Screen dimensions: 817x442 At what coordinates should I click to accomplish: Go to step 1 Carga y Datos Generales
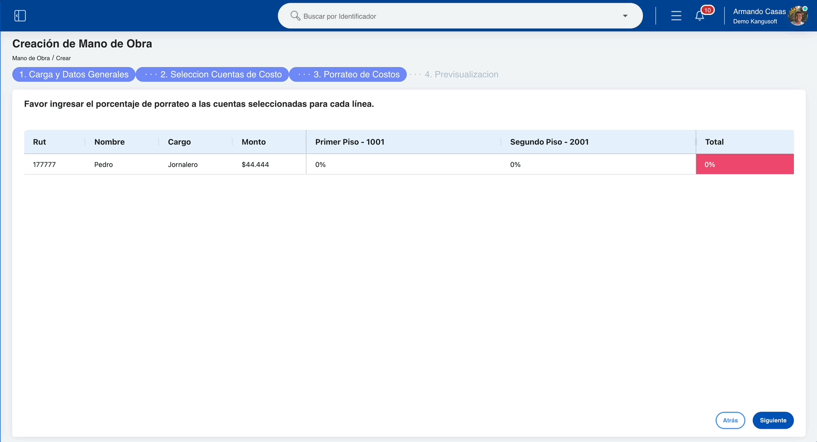point(74,74)
